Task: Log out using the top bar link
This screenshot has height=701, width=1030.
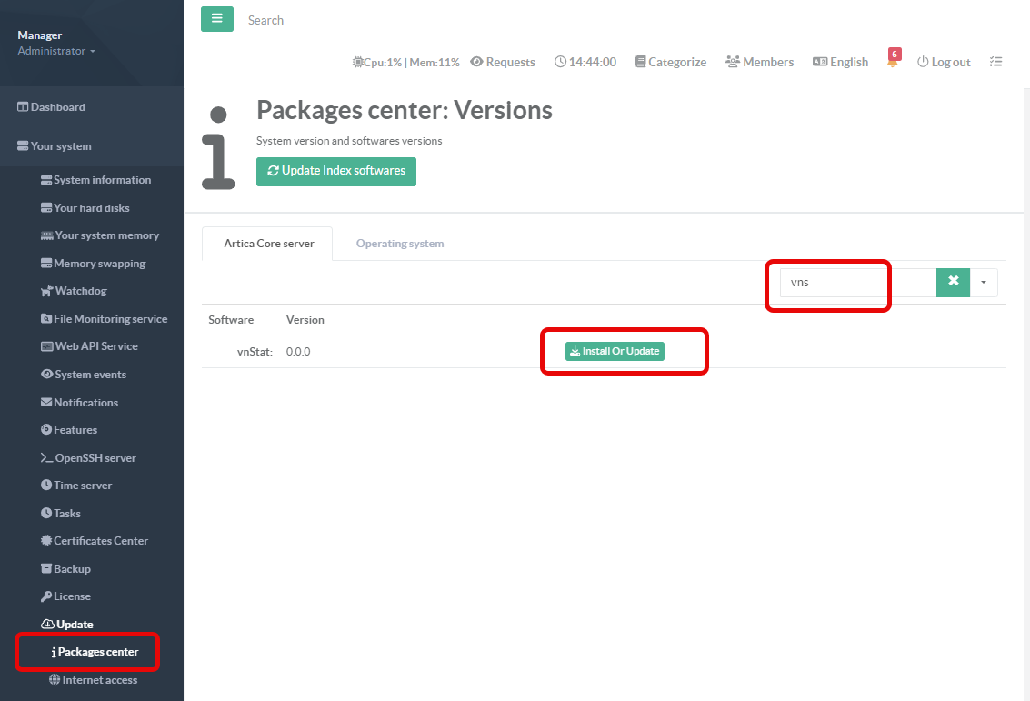Action: [944, 62]
